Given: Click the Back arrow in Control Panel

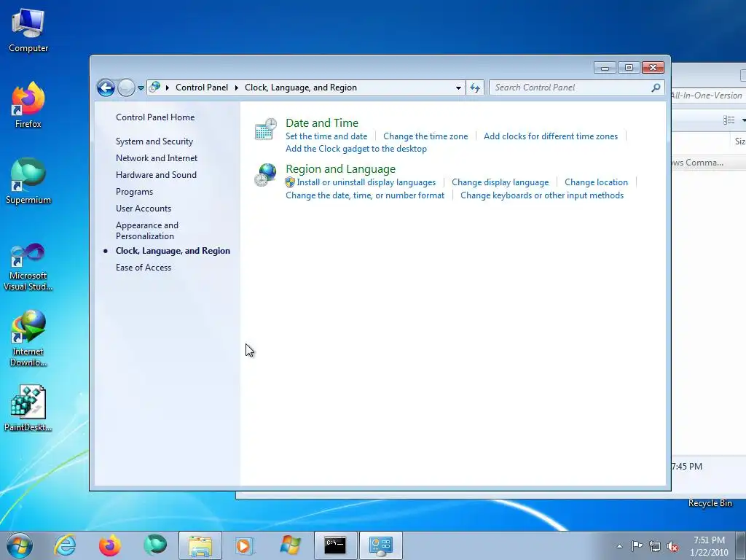Looking at the screenshot, I should [x=106, y=87].
